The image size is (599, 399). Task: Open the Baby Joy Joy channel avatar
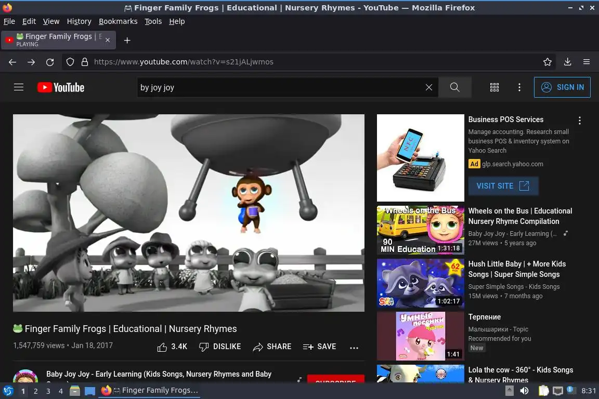(x=25, y=377)
